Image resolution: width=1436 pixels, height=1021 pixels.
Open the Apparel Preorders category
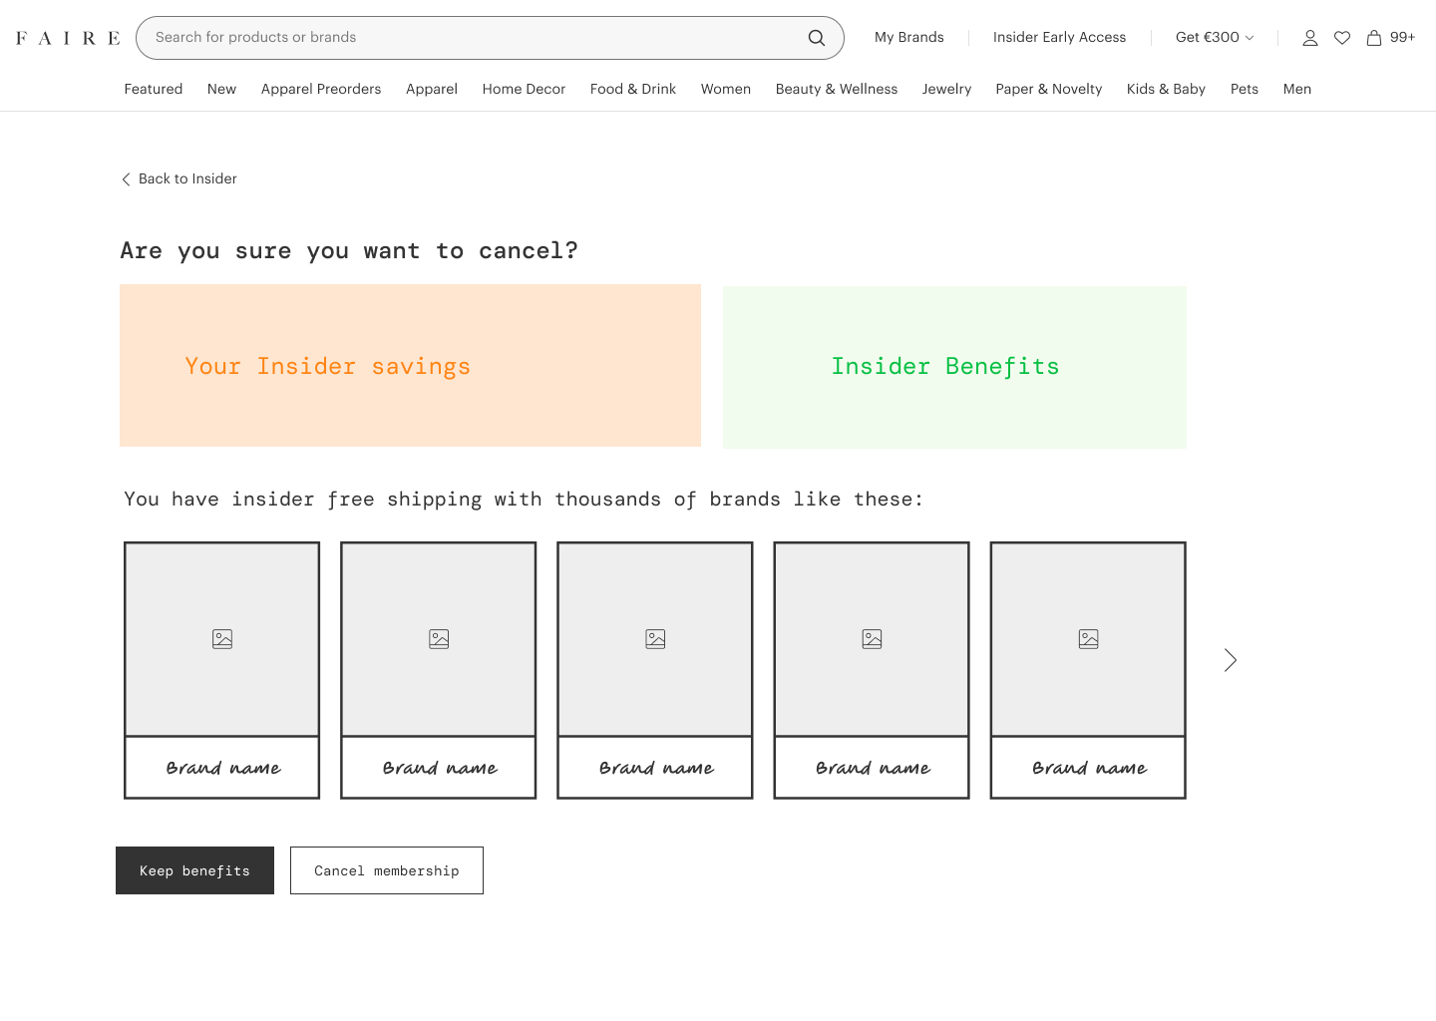pos(321,89)
